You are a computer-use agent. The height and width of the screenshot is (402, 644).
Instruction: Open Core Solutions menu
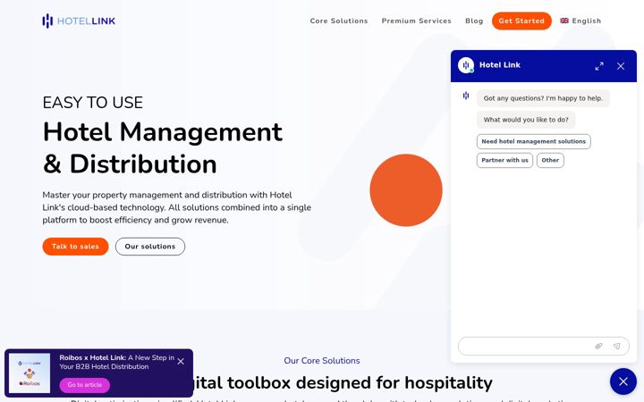pos(339,21)
